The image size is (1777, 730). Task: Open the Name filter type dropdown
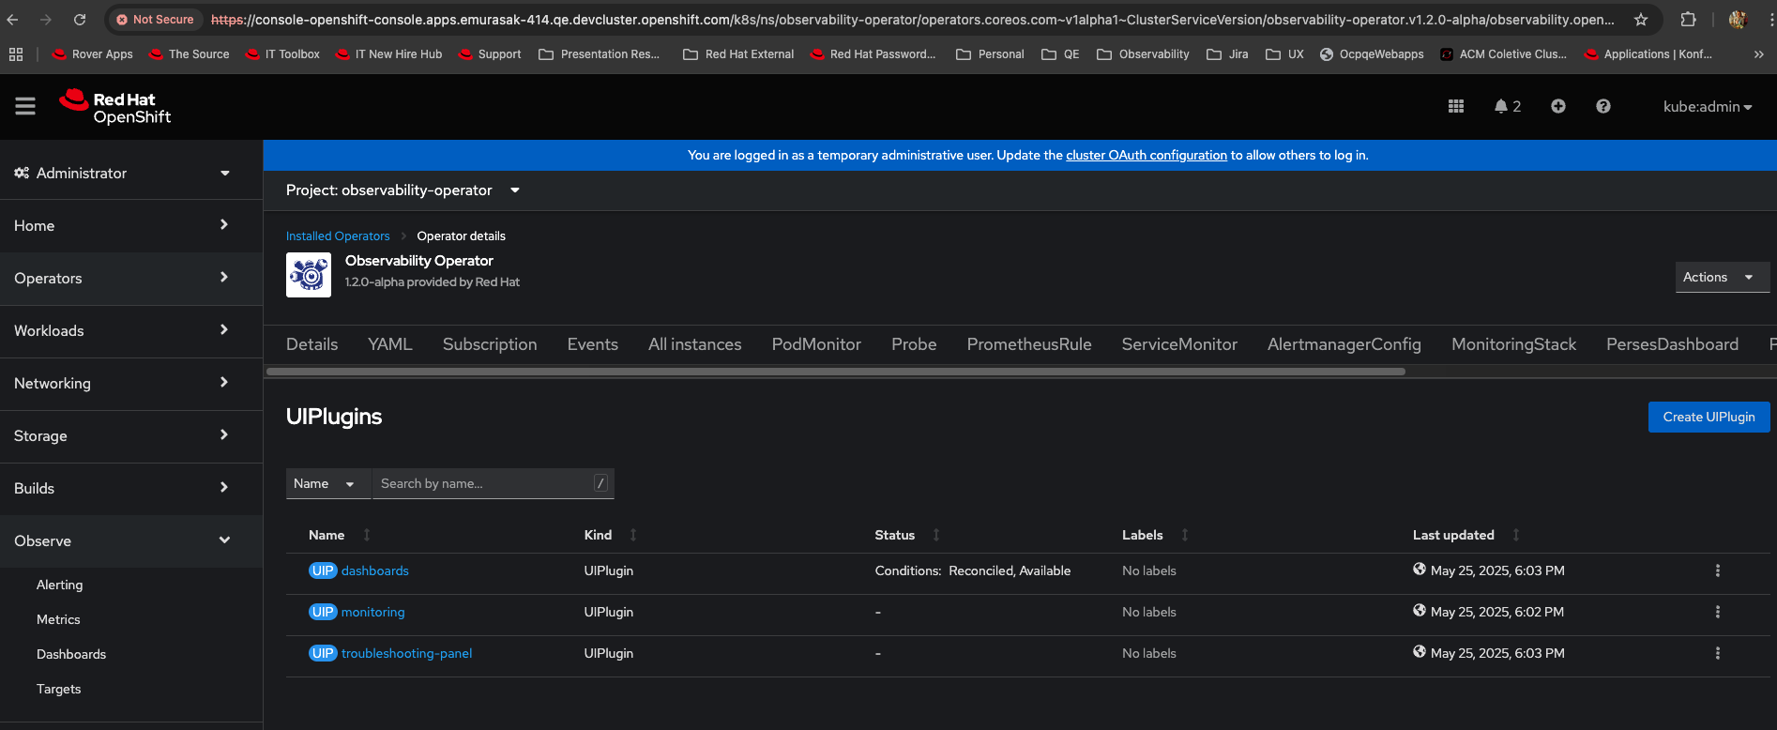324,484
